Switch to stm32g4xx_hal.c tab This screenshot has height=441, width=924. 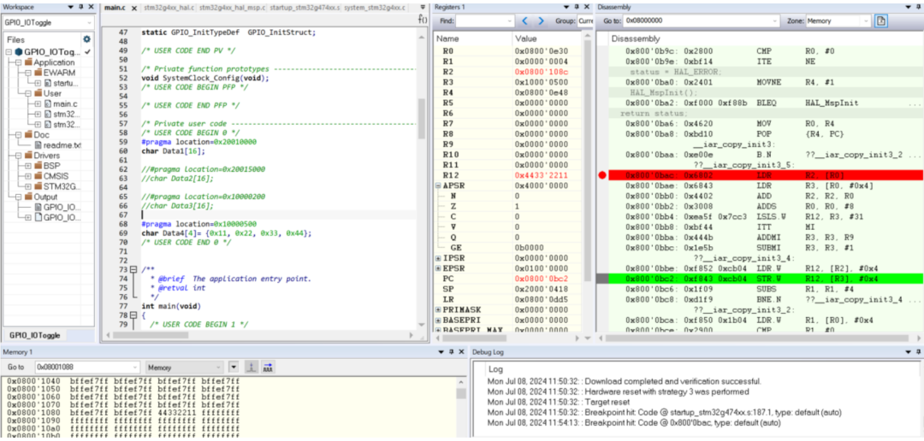pyautogui.click(x=169, y=9)
